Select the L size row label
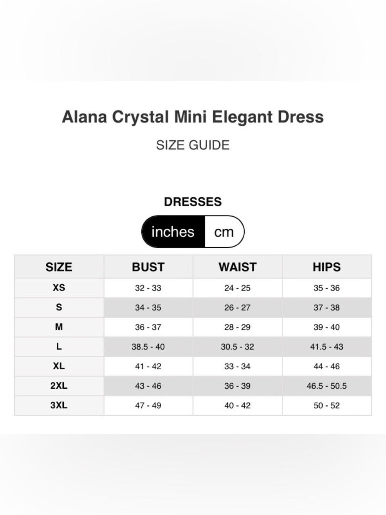 click(59, 347)
